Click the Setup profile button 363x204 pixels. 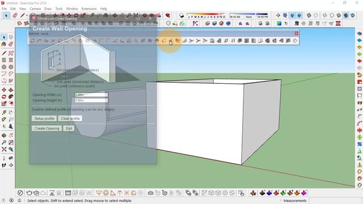pyautogui.click(x=44, y=118)
